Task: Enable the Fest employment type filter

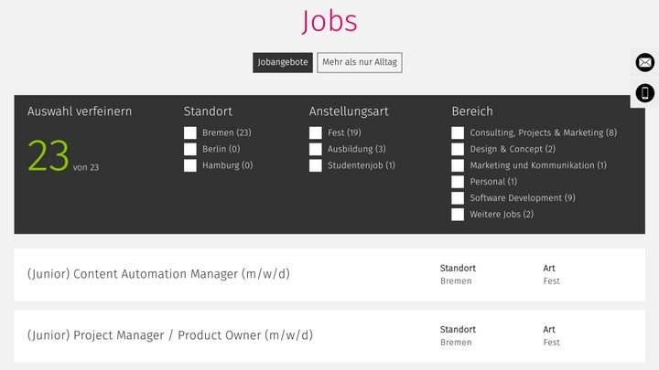Action: point(315,132)
